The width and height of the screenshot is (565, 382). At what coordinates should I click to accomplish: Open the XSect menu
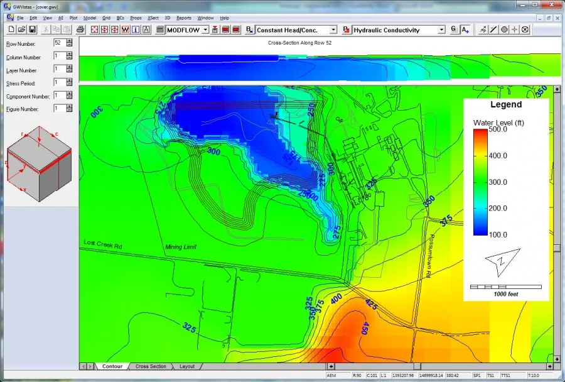point(153,18)
